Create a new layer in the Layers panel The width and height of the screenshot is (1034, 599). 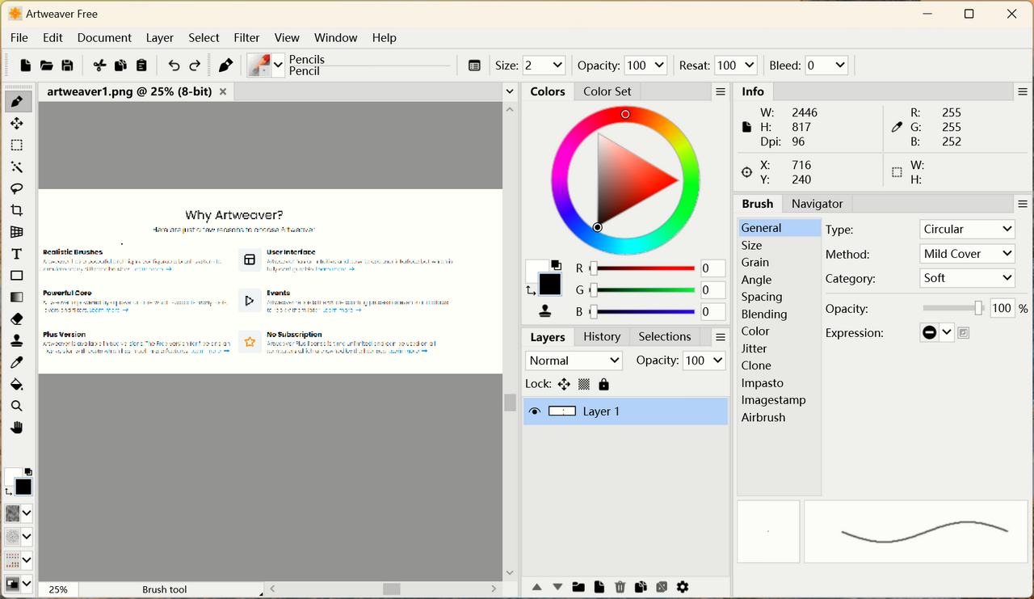[x=599, y=587]
